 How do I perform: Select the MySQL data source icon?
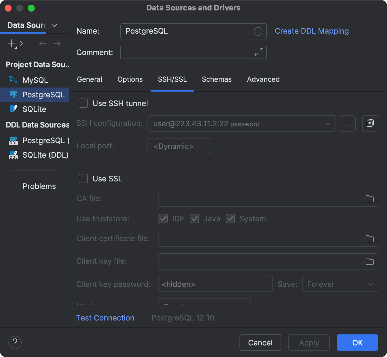[13, 80]
